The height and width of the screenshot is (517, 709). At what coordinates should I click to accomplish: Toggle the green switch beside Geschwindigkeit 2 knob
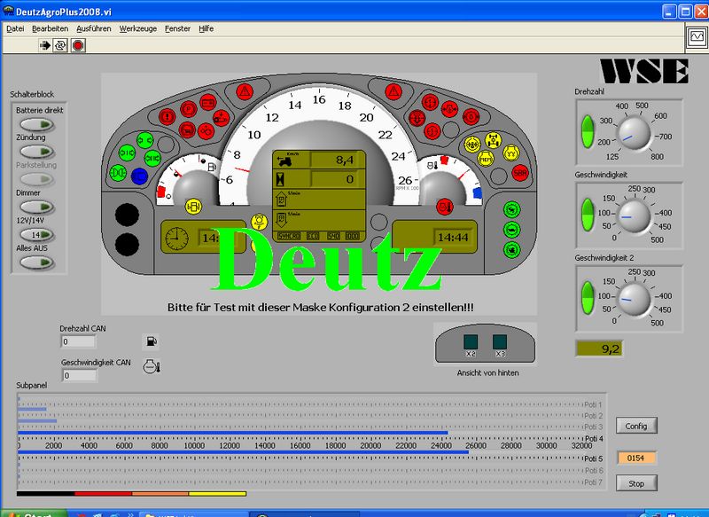(588, 298)
